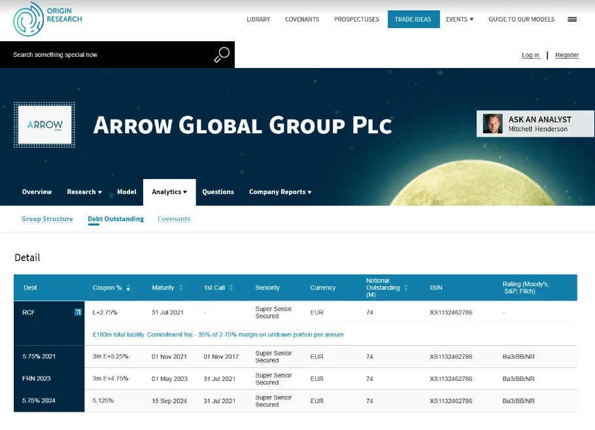595x430 pixels.
Task: Click the RCF debt row label
Action: (29, 312)
